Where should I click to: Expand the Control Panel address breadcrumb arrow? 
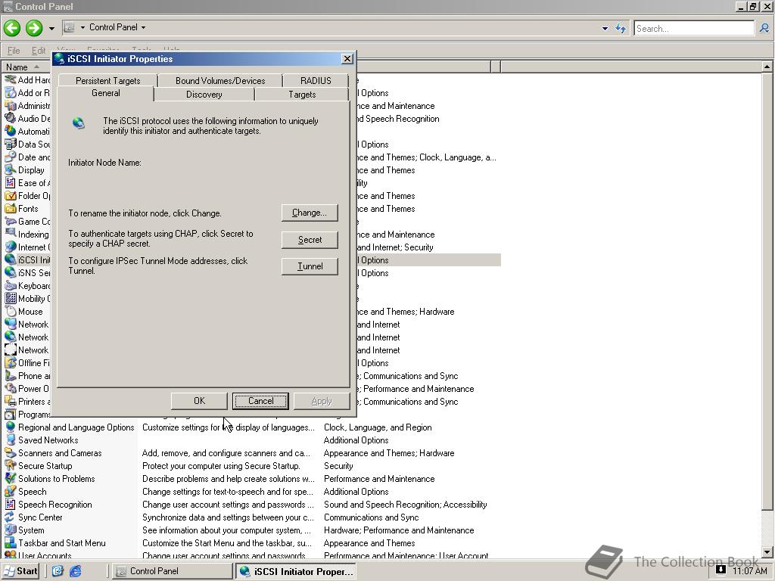point(143,28)
